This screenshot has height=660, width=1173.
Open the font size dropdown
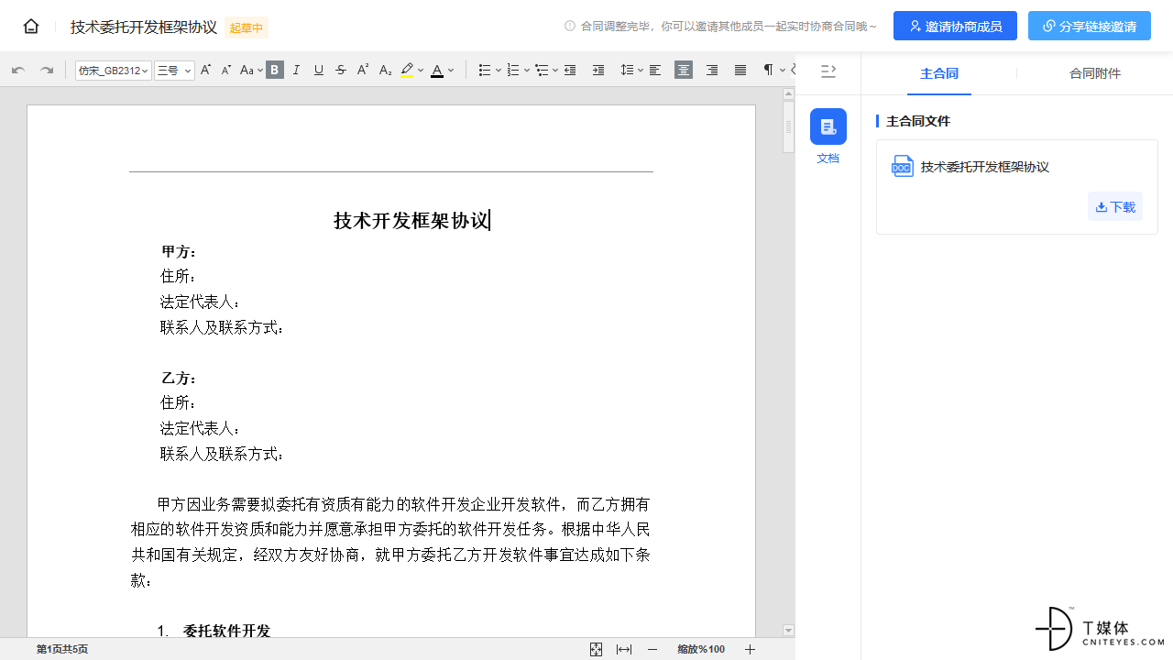pyautogui.click(x=174, y=70)
